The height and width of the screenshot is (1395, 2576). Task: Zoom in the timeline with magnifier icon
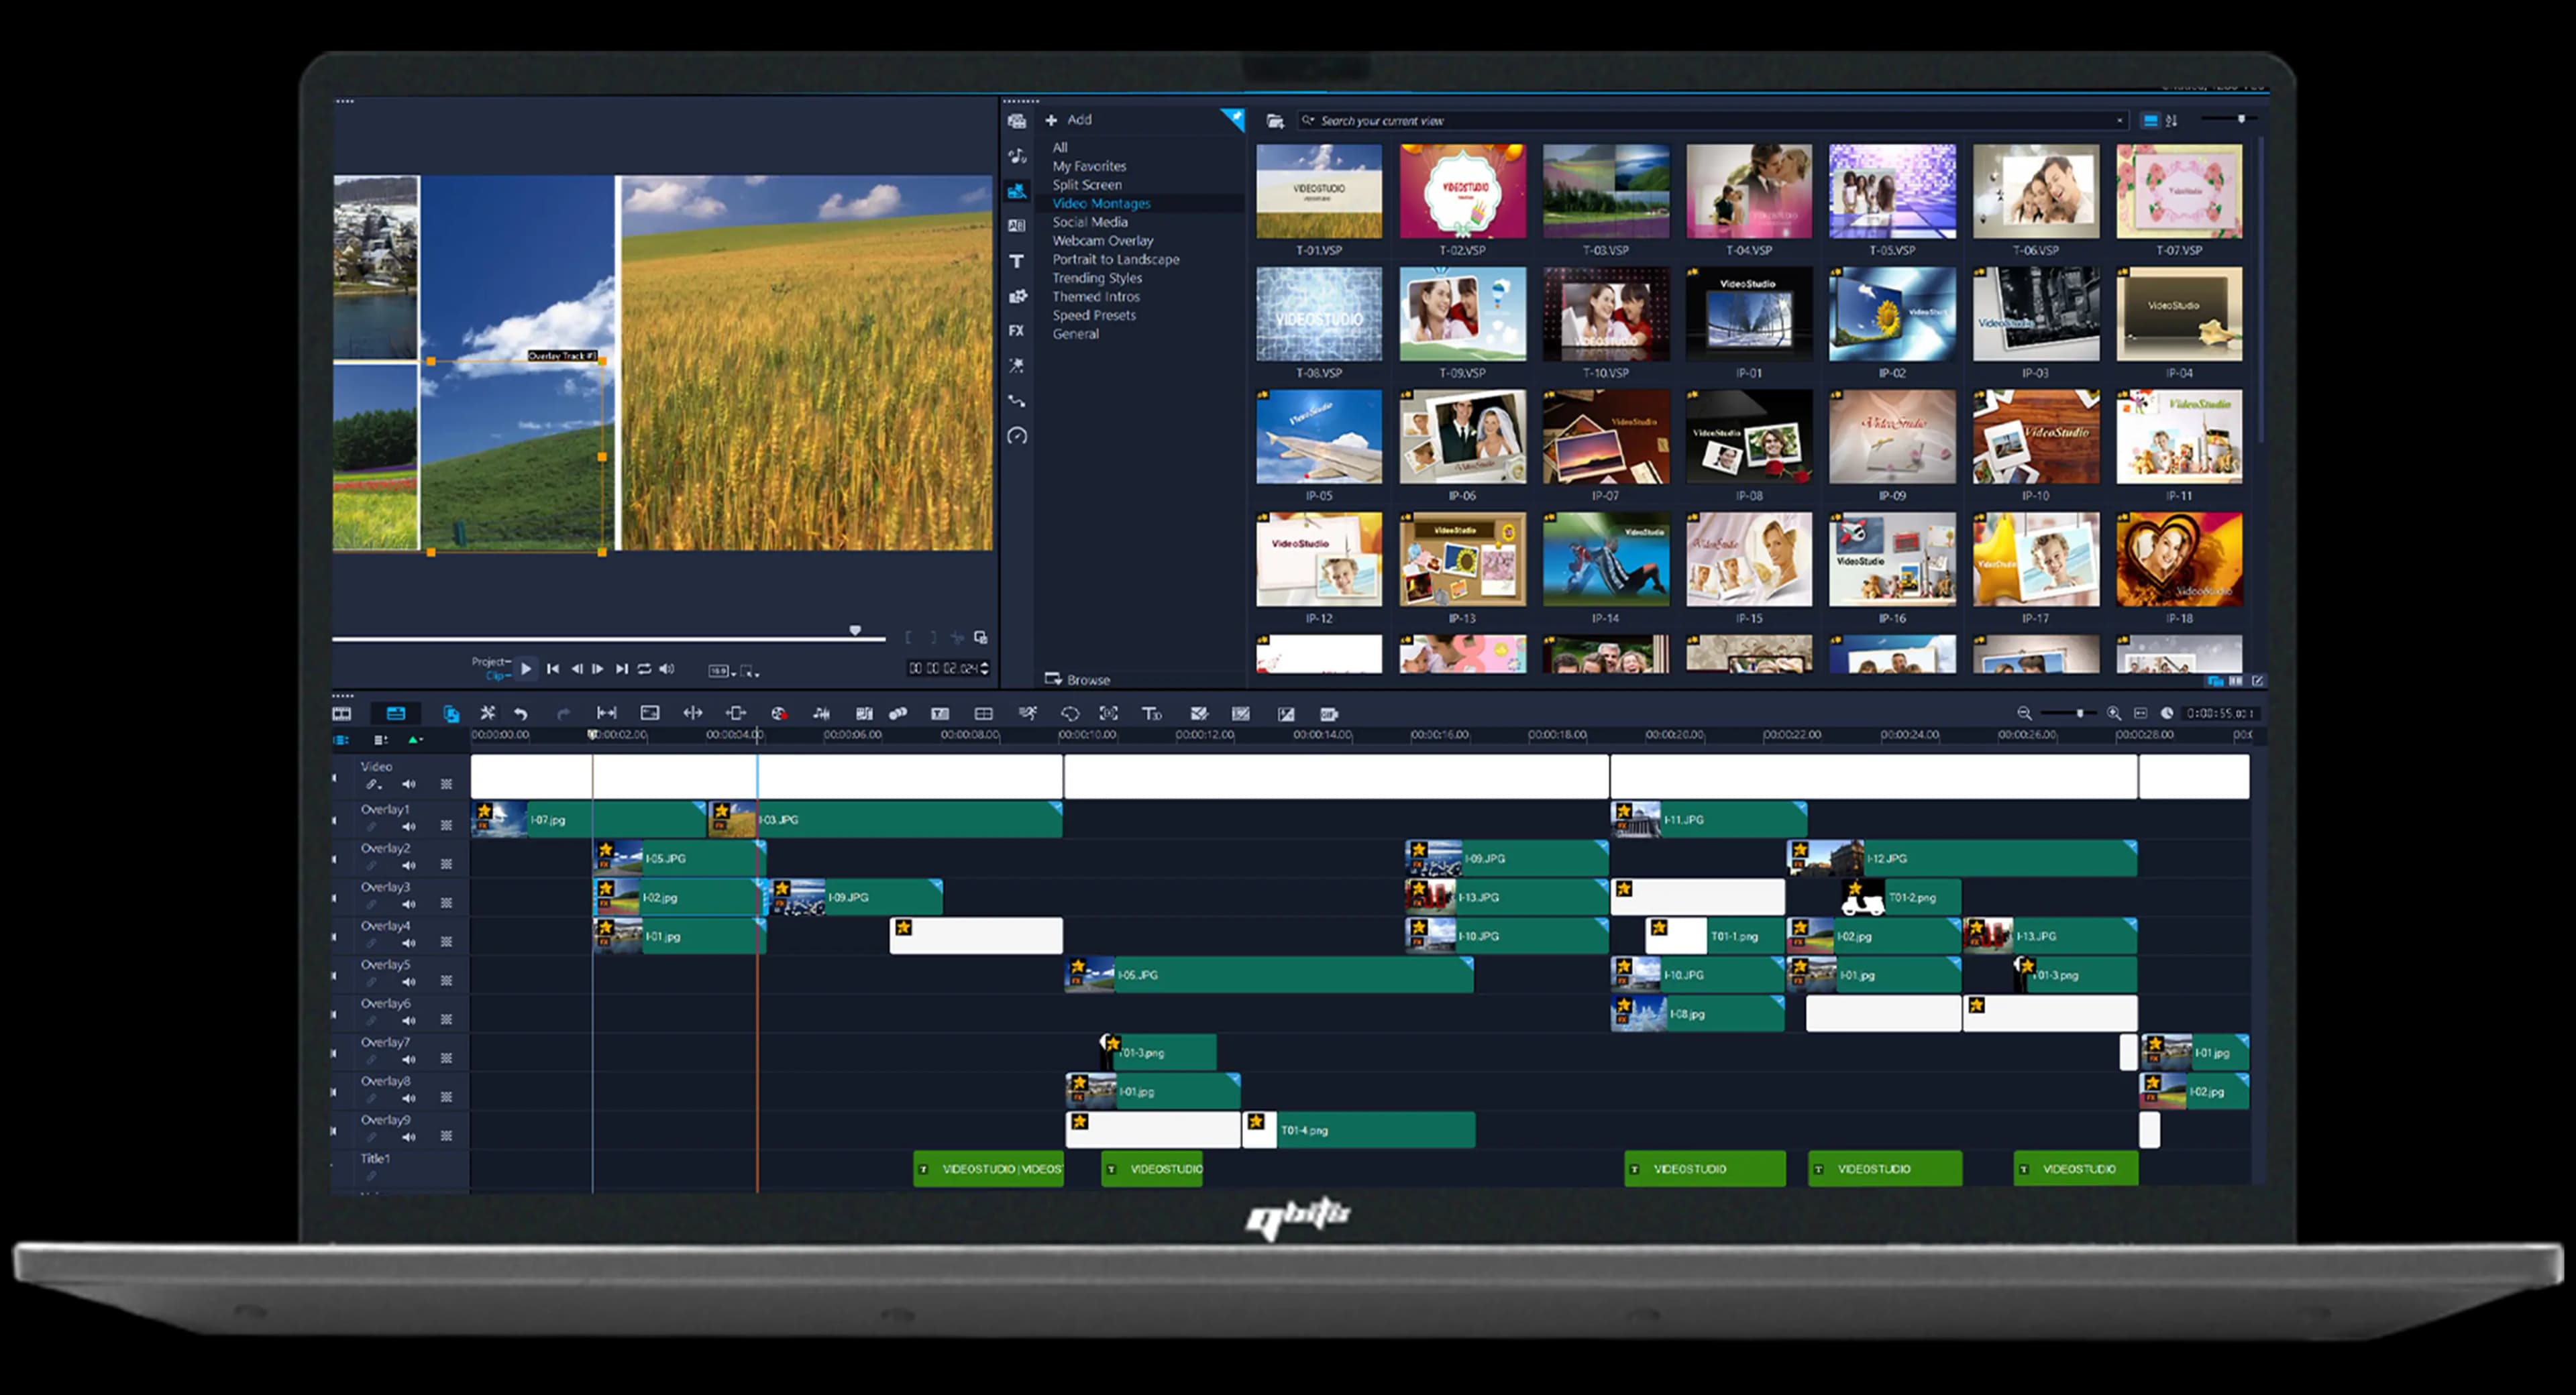(x=2113, y=713)
